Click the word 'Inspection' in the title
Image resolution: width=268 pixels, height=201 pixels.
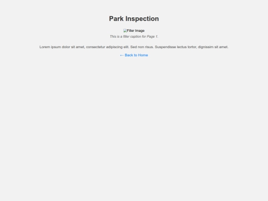pyautogui.click(x=142, y=19)
